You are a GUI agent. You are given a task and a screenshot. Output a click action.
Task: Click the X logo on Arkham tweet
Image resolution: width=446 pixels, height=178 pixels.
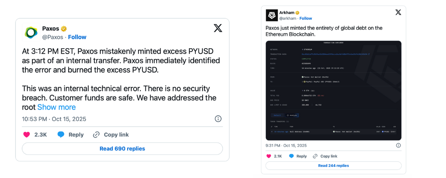coord(398,12)
